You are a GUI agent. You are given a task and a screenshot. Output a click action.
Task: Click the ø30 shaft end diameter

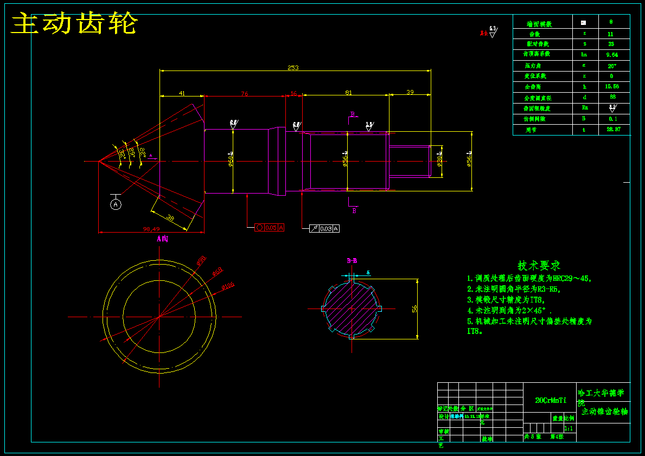coord(439,159)
